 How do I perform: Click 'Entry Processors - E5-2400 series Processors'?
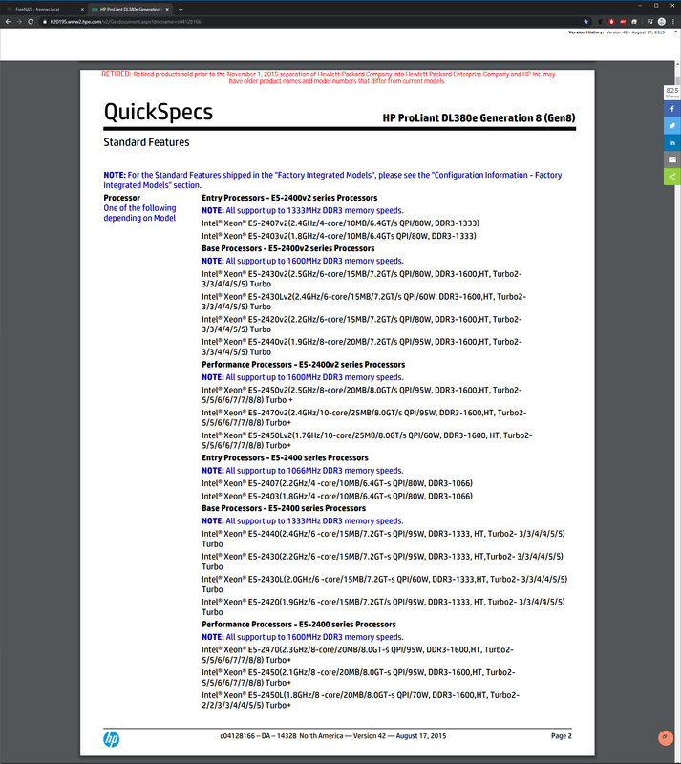pyautogui.click(x=286, y=458)
